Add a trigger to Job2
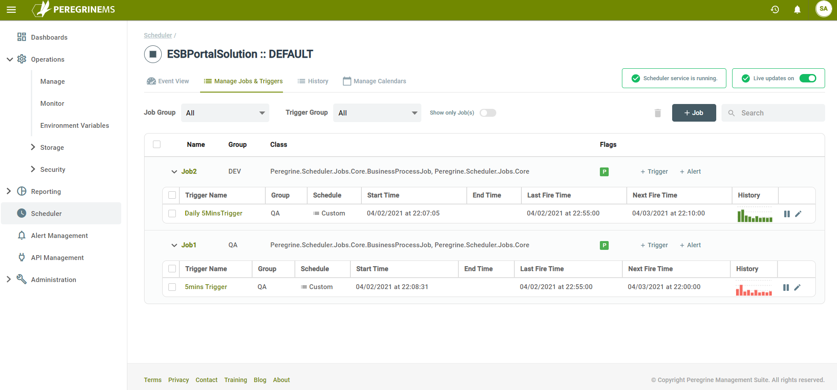This screenshot has width=837, height=390. 654,171
